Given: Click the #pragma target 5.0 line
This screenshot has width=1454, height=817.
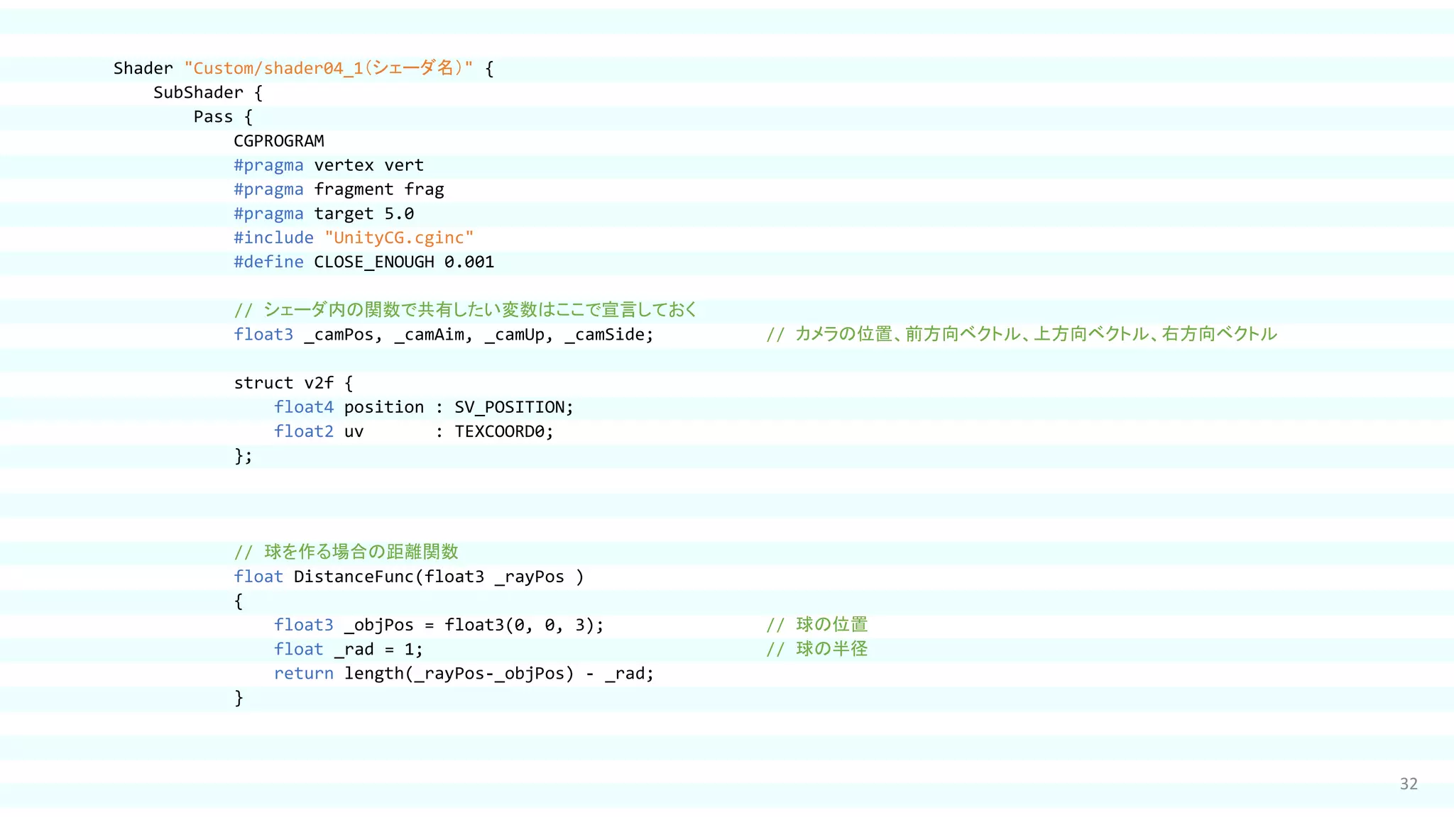Looking at the screenshot, I should 324,213.
